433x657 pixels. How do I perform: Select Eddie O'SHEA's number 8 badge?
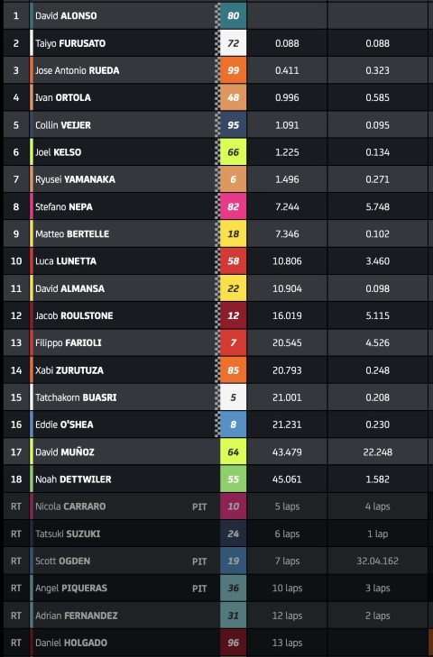pyautogui.click(x=234, y=424)
